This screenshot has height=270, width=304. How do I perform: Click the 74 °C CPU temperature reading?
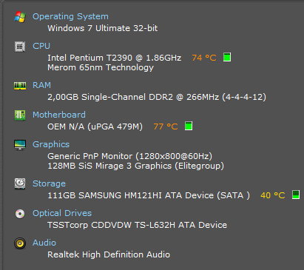204,58
